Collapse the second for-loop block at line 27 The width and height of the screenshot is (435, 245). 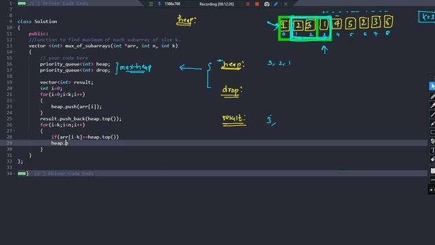(14, 131)
